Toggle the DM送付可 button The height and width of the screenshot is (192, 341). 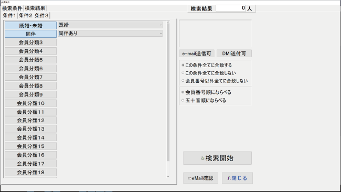[x=234, y=54]
